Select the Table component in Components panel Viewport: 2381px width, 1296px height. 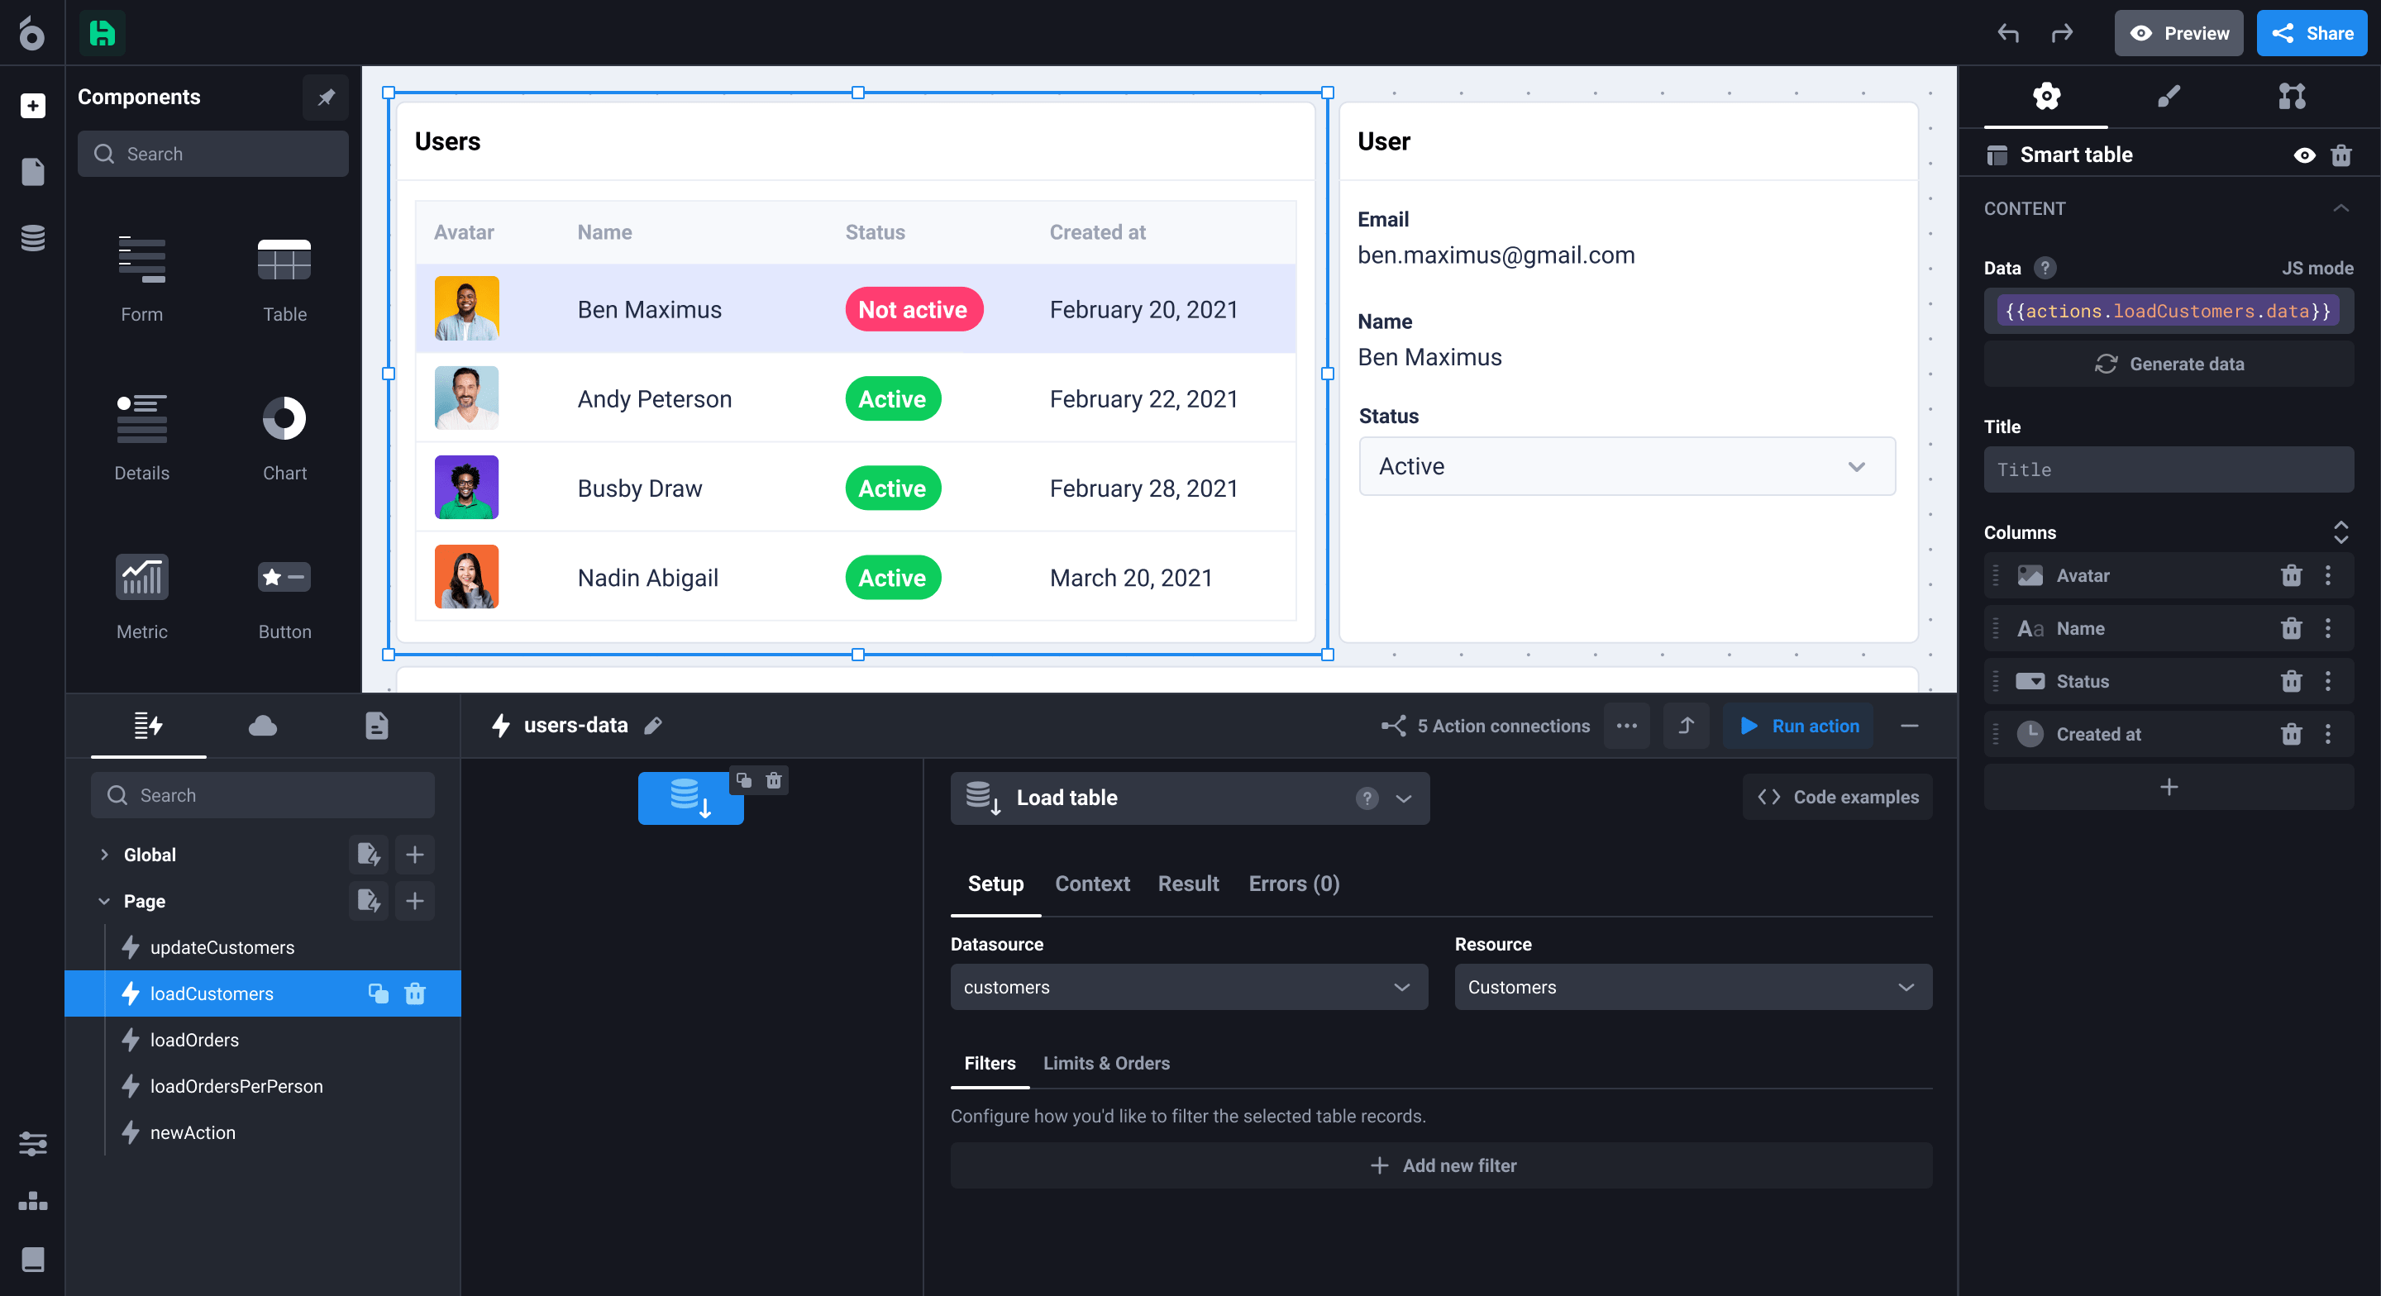tap(284, 278)
